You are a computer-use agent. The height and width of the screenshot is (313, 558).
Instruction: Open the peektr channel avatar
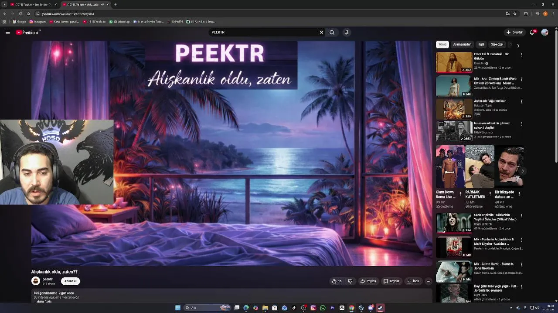[x=36, y=281]
